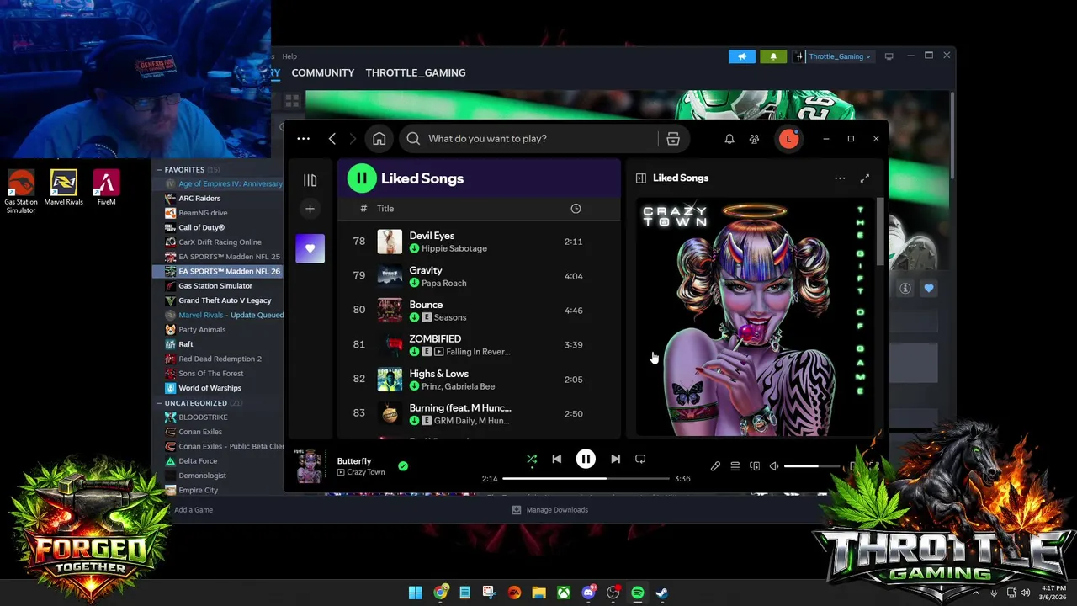Open Spotify profile avatar L

pos(788,139)
